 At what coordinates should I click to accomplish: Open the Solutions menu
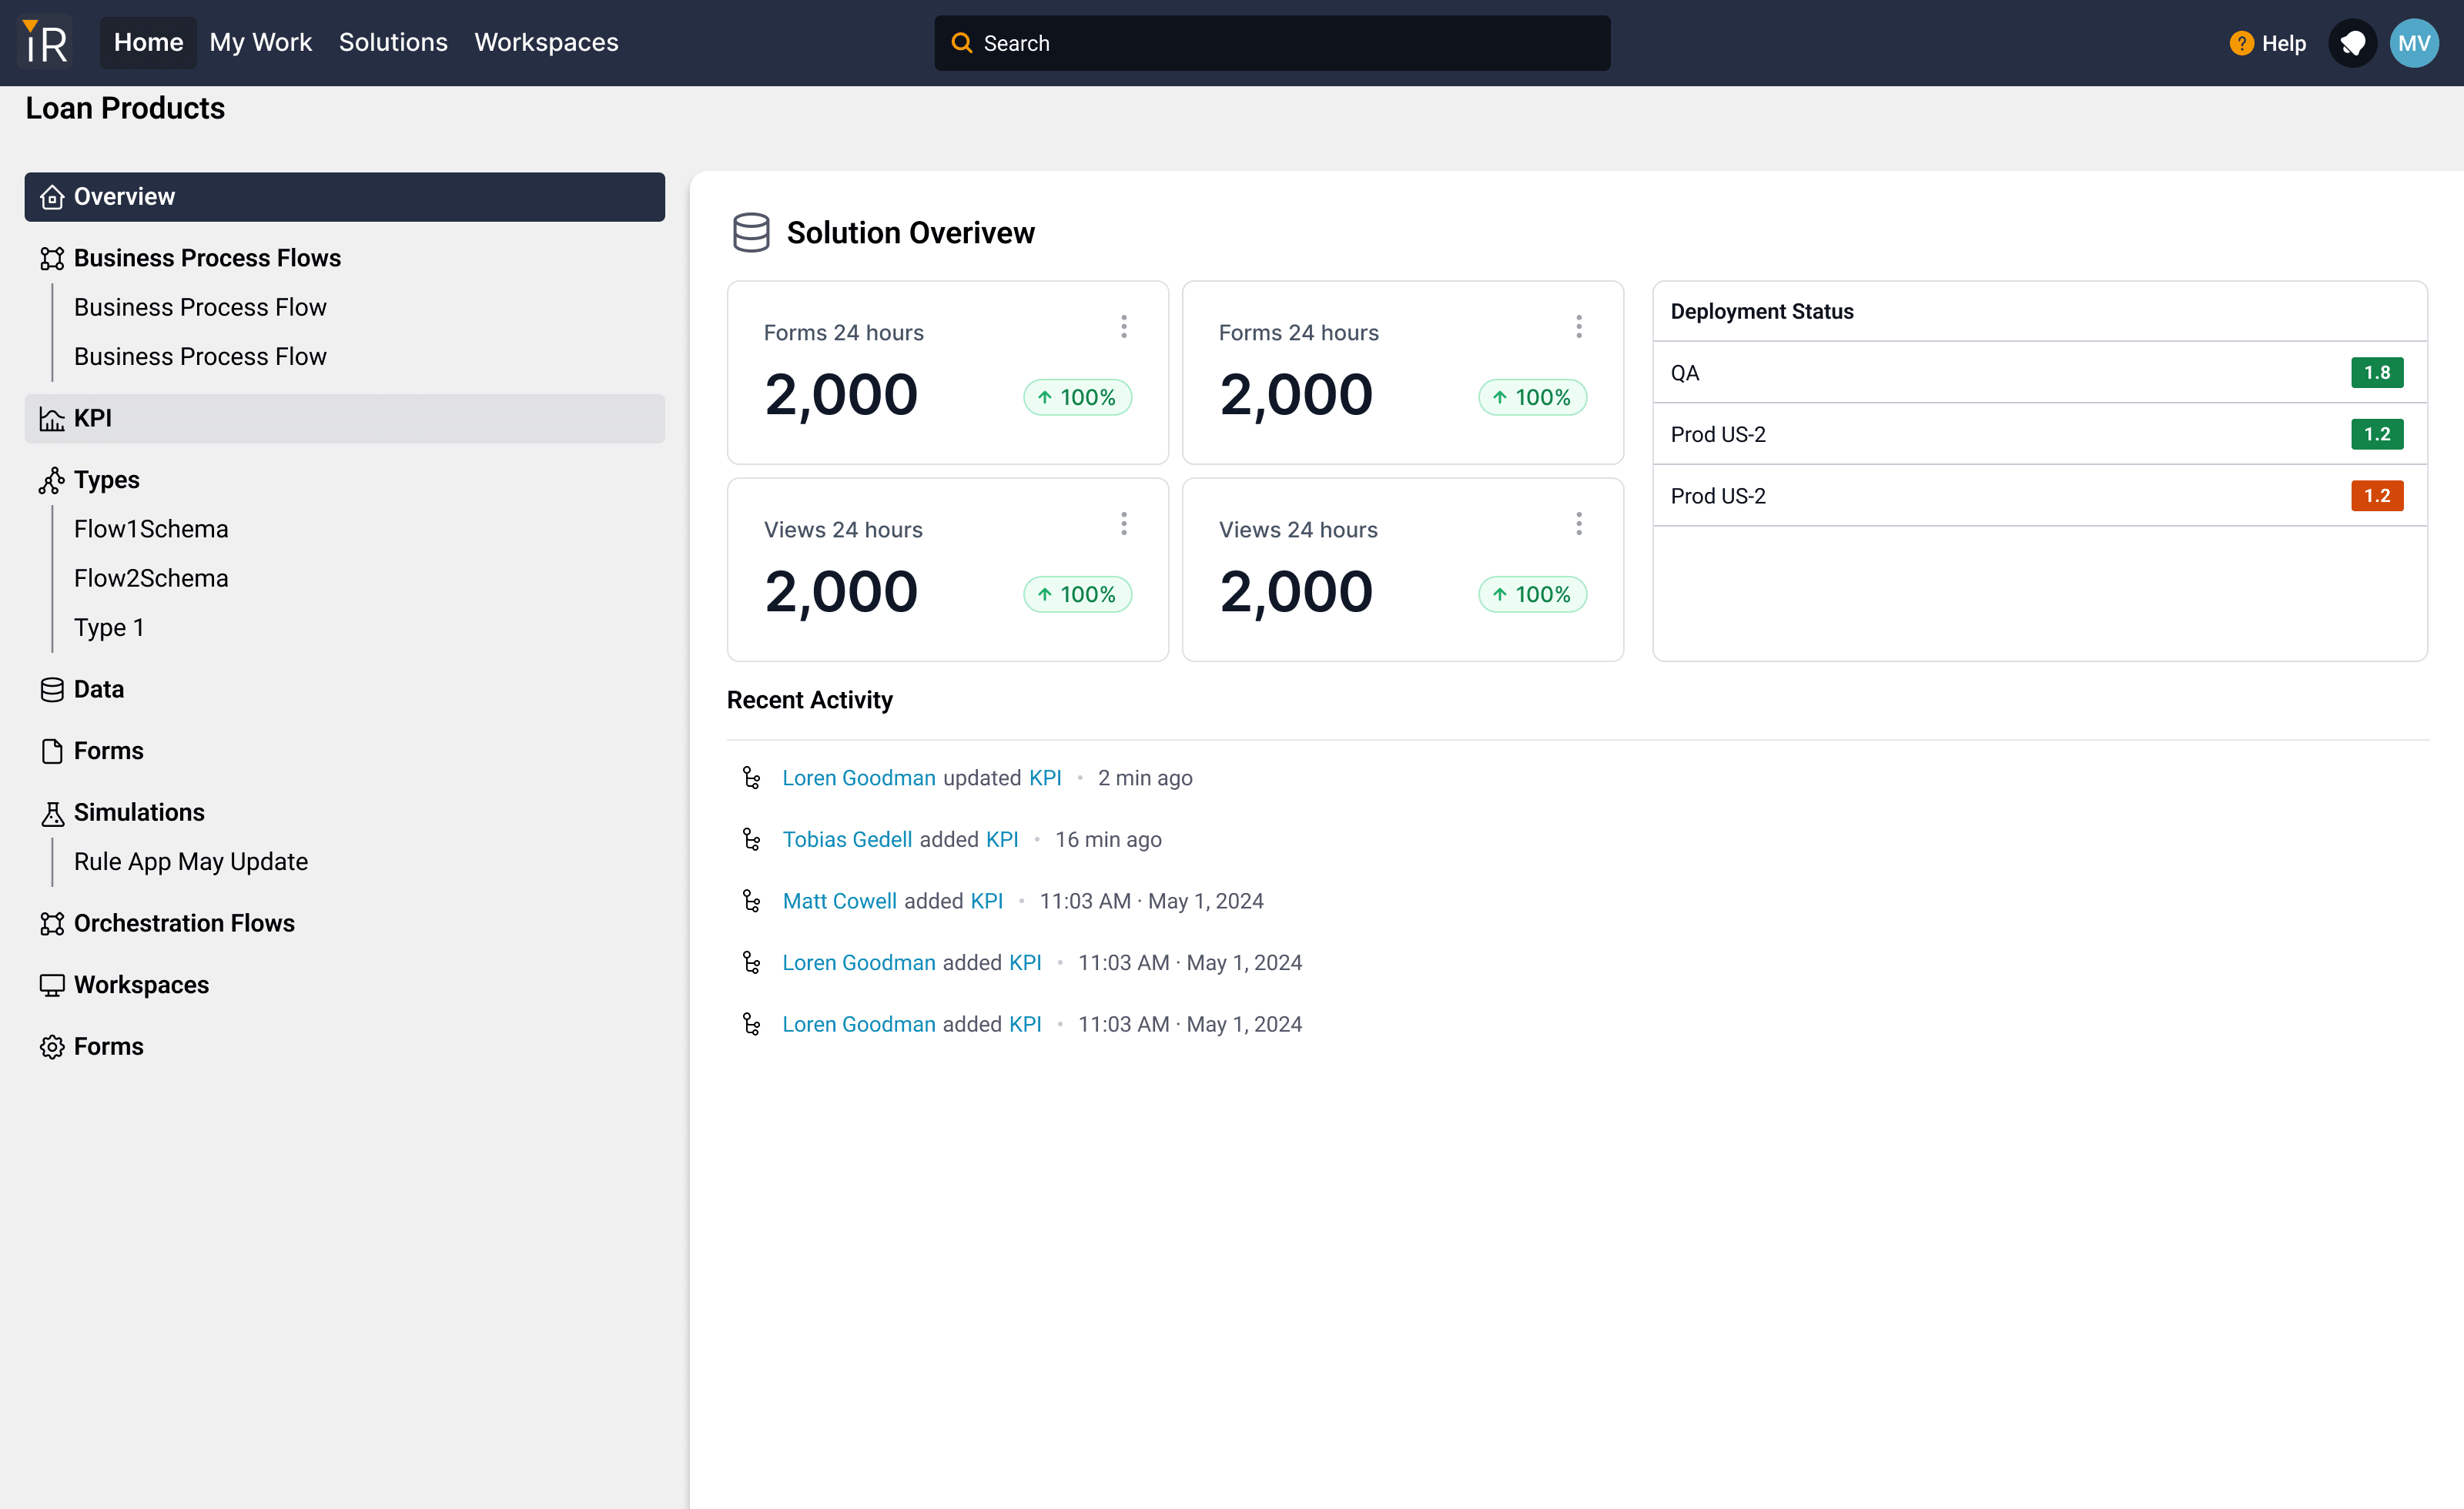point(393,42)
